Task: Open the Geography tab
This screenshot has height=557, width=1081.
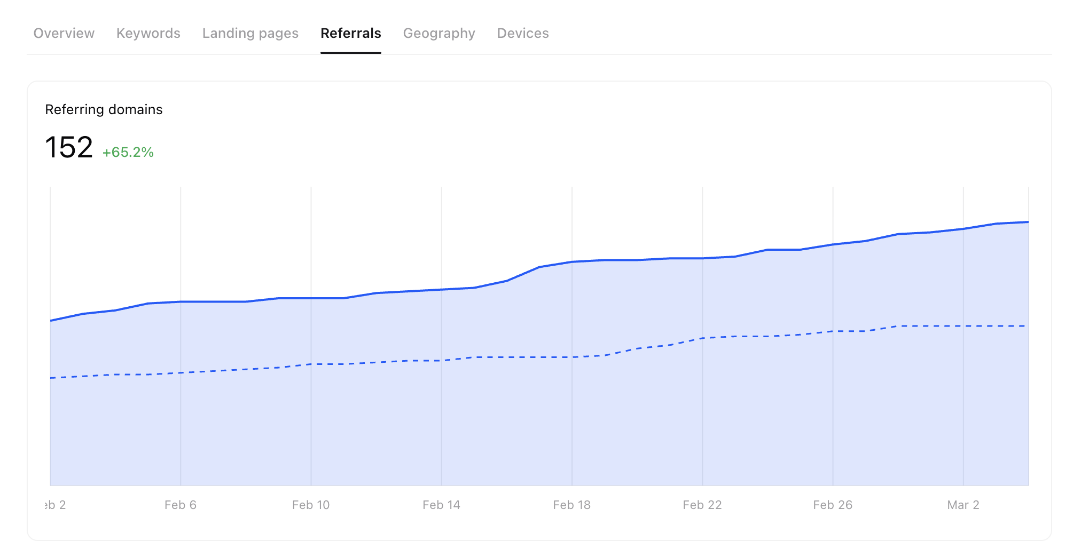Action: coord(439,33)
